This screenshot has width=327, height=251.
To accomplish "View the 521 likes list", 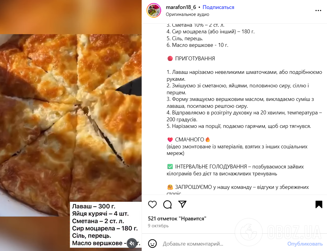I will [177, 219].
